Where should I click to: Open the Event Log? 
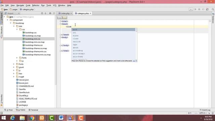[205, 110]
